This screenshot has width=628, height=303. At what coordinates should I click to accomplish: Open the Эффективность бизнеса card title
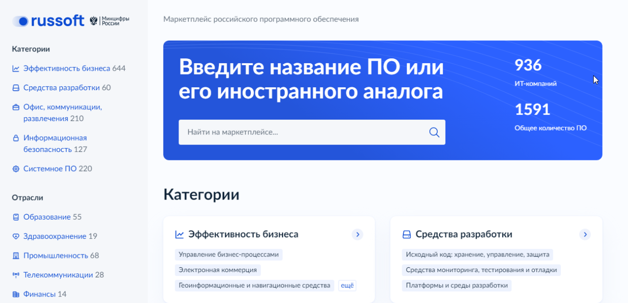[243, 234]
